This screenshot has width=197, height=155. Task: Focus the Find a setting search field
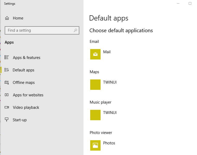point(39,30)
